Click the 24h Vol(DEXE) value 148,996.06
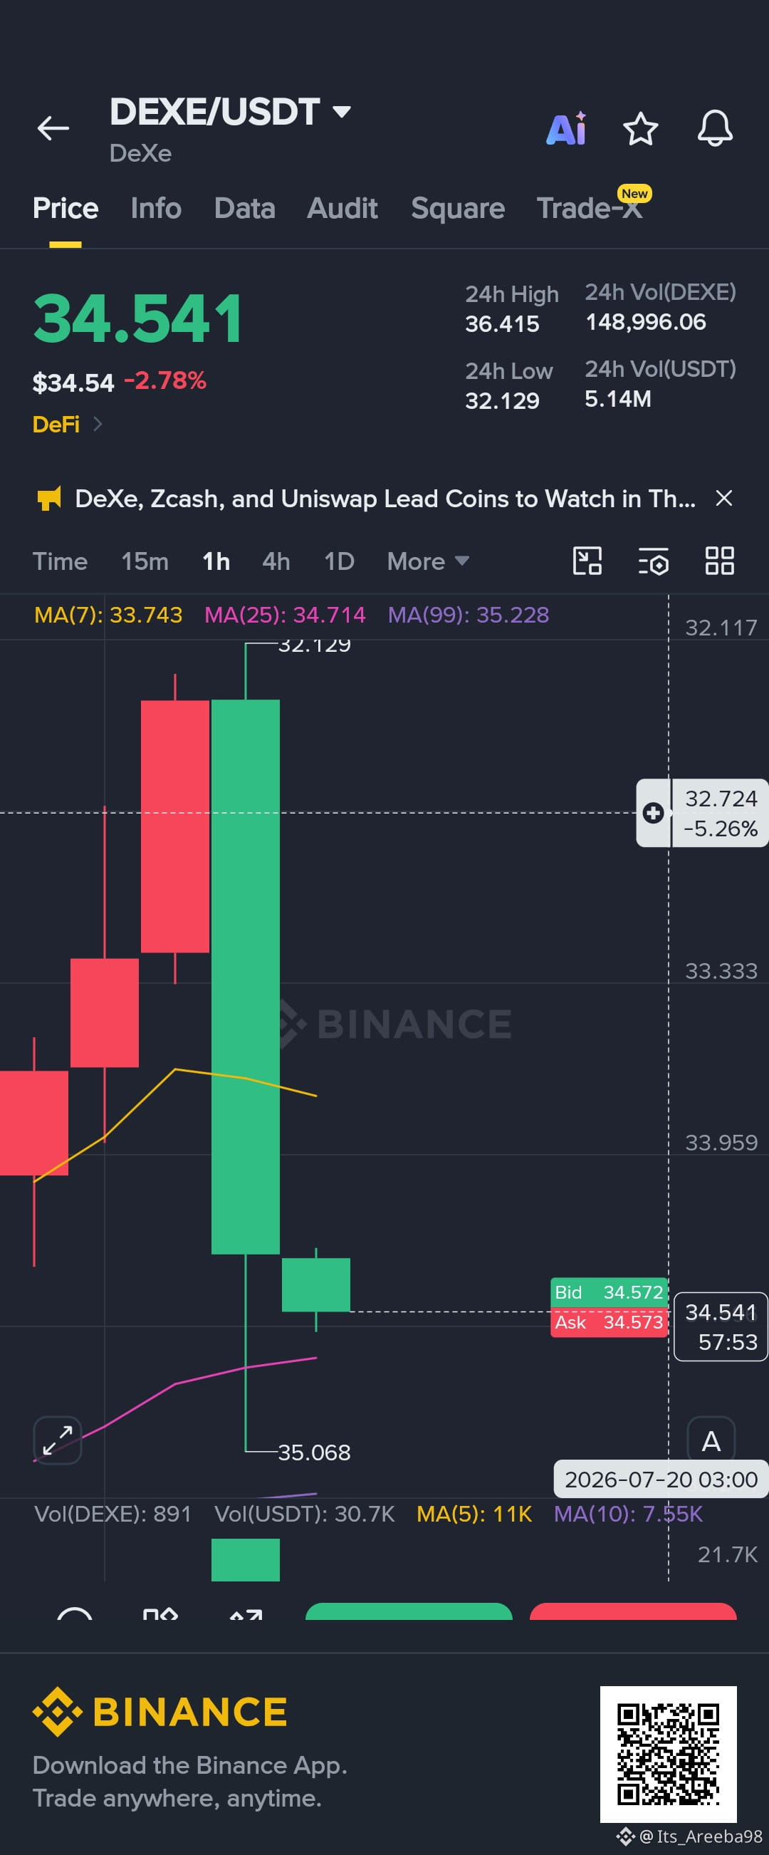This screenshot has width=769, height=1855. tap(646, 322)
